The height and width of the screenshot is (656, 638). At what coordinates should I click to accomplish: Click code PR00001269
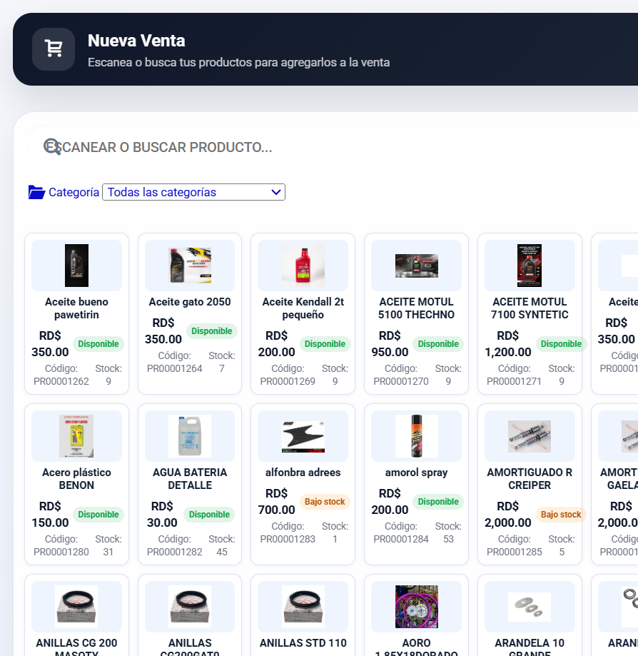coord(288,381)
